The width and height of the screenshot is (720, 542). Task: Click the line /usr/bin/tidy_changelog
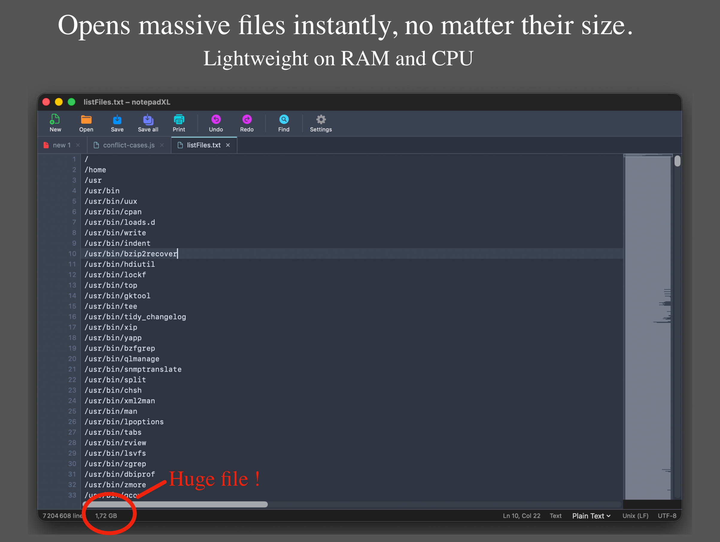[x=135, y=317]
